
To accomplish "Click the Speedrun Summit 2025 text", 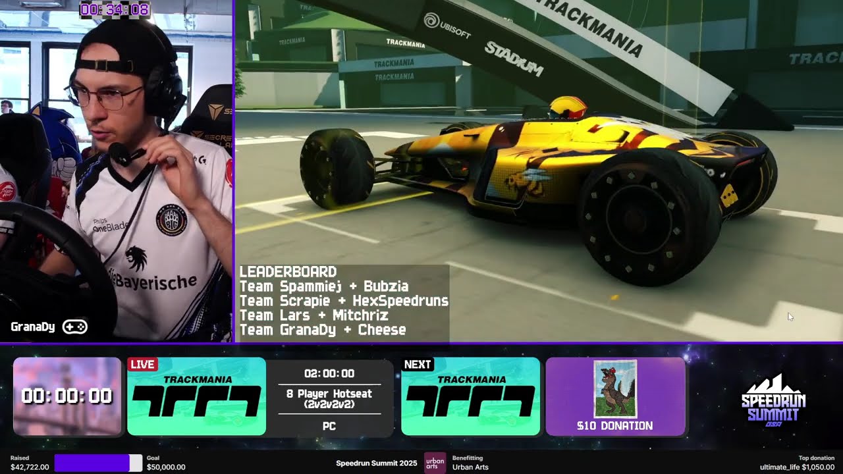I will point(377,463).
